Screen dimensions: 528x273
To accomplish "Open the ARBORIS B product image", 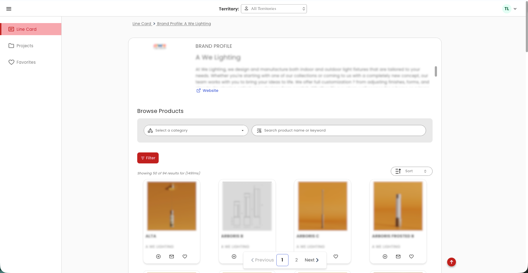I will pos(247,206).
